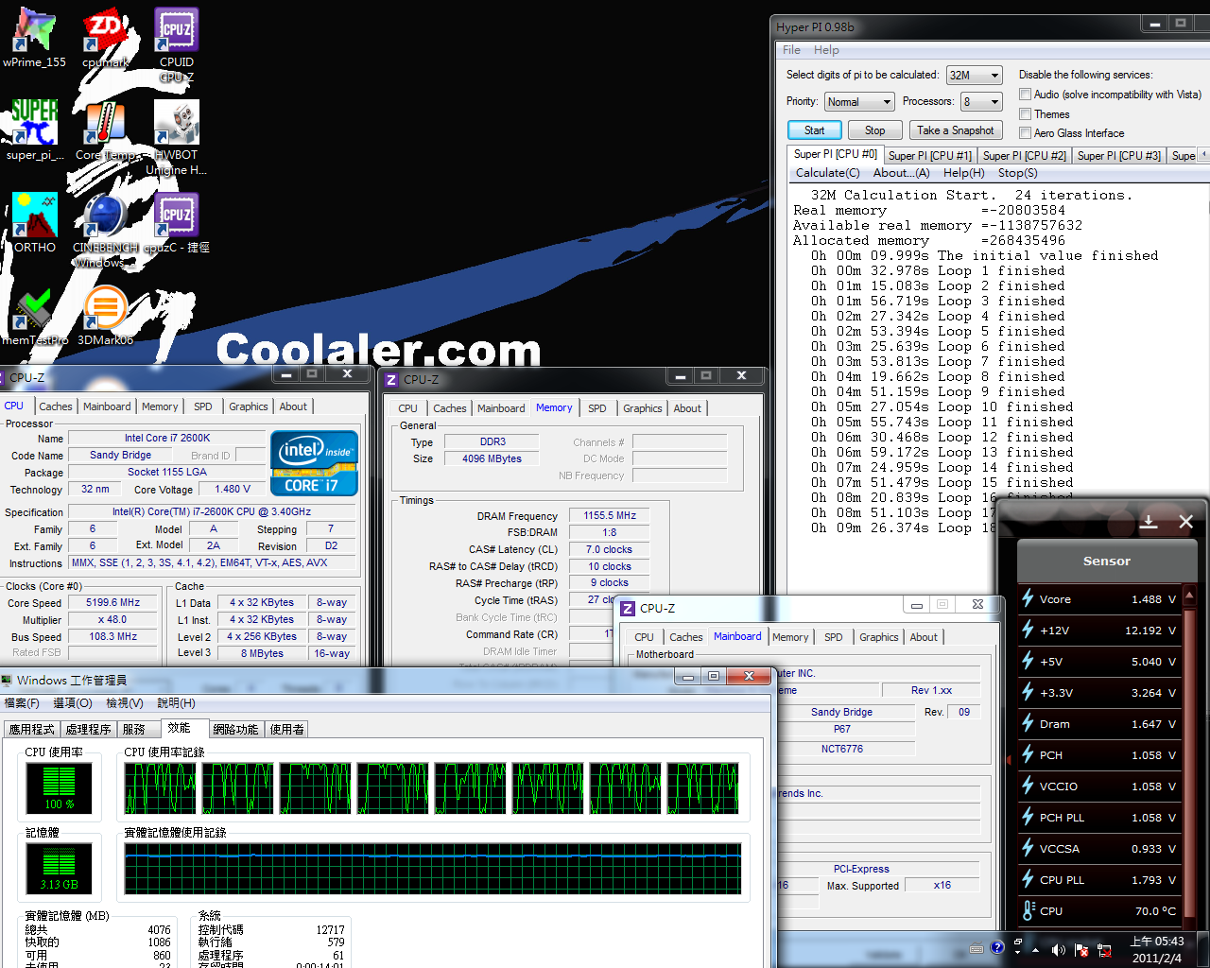The height and width of the screenshot is (968, 1210).
Task: Select the Core Voltage value 1.480 V
Action: (x=233, y=490)
